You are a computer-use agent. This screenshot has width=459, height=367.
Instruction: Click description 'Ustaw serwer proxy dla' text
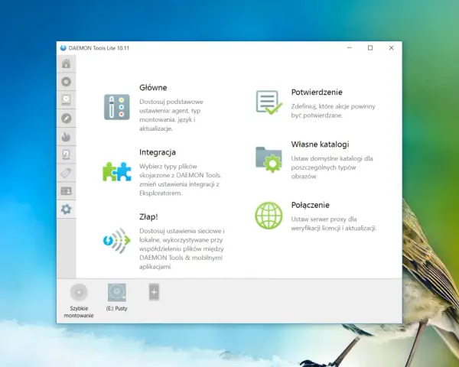click(324, 219)
